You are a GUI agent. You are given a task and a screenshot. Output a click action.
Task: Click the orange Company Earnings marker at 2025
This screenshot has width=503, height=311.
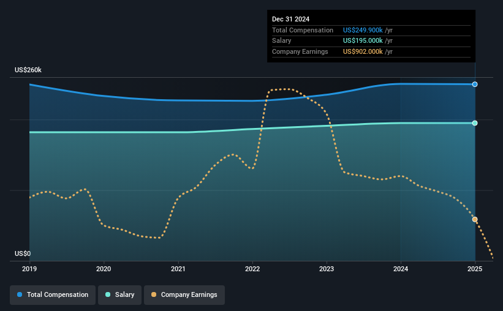click(x=475, y=219)
